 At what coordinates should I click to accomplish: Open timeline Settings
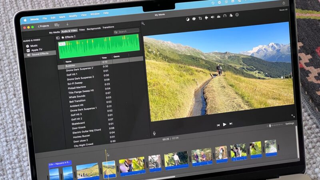290,124
